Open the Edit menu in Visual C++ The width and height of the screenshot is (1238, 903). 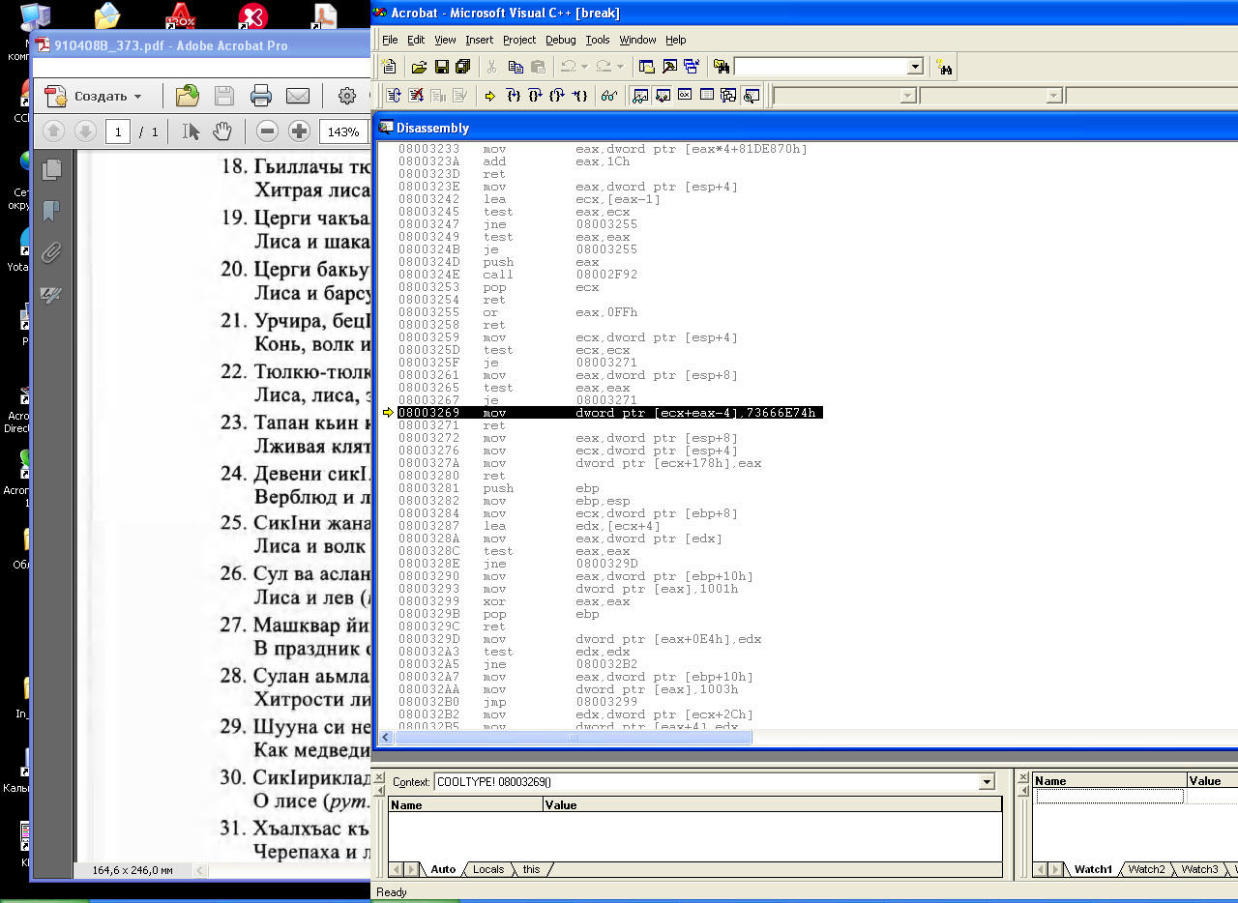point(416,40)
